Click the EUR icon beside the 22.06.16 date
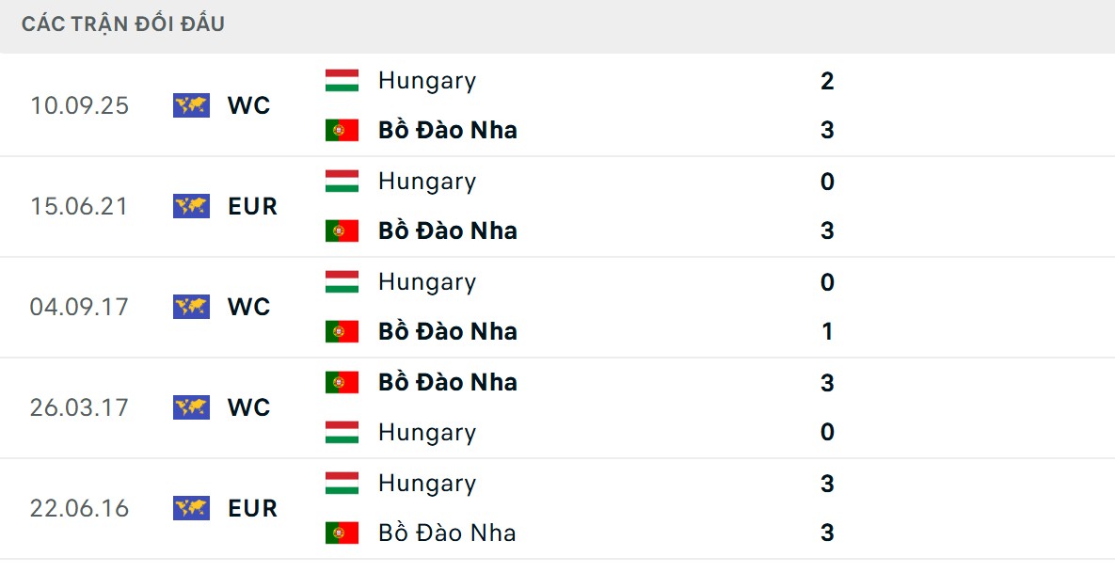 [192, 508]
